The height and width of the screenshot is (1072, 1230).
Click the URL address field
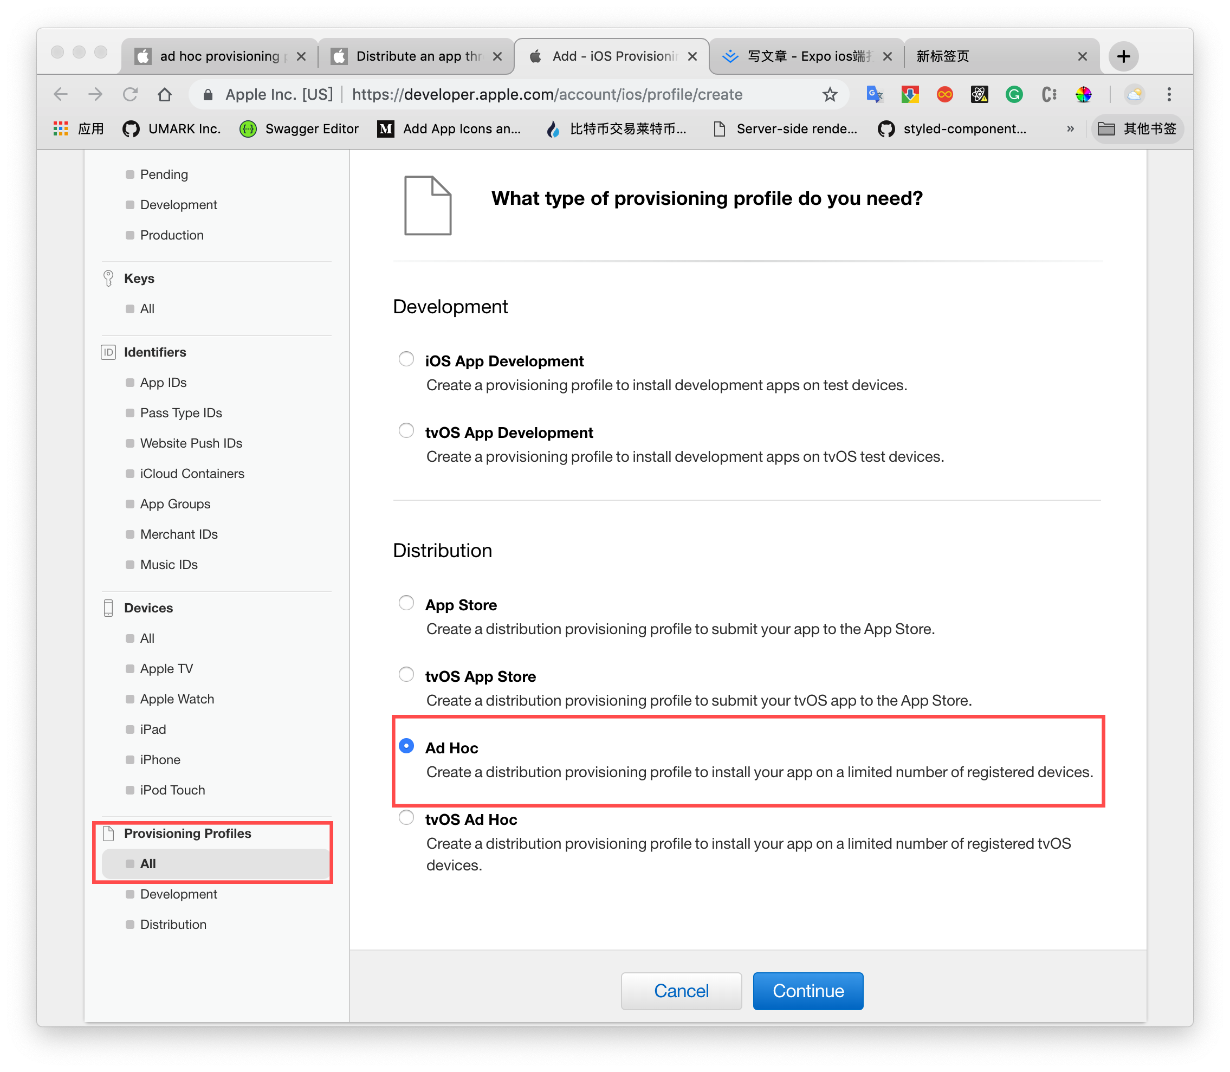pos(547,94)
